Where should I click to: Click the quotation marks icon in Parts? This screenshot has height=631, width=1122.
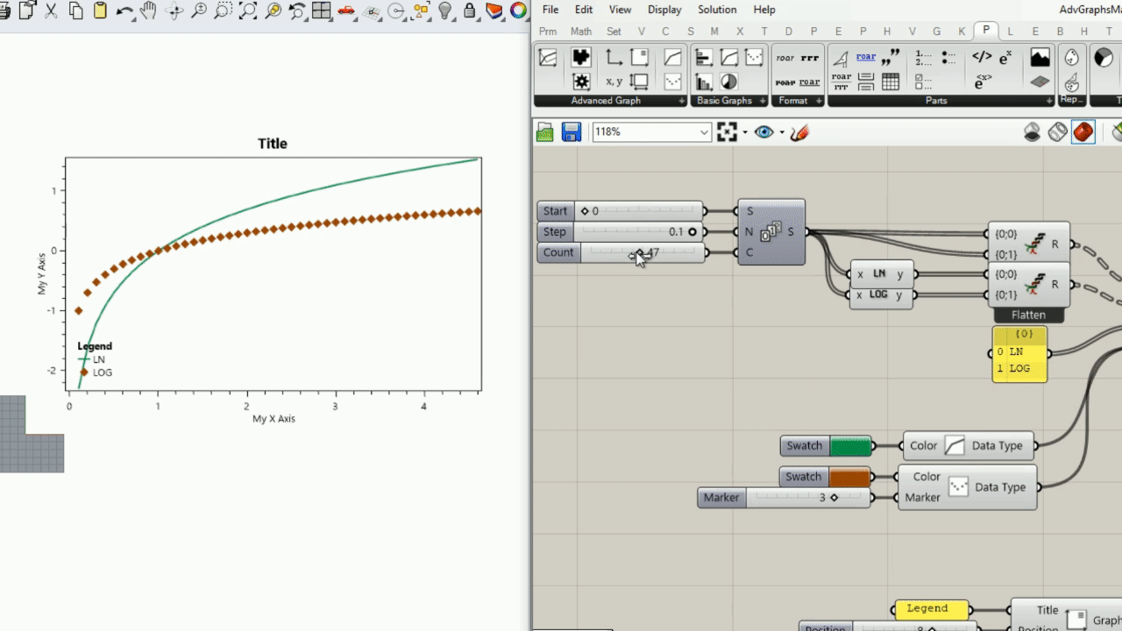coord(891,58)
